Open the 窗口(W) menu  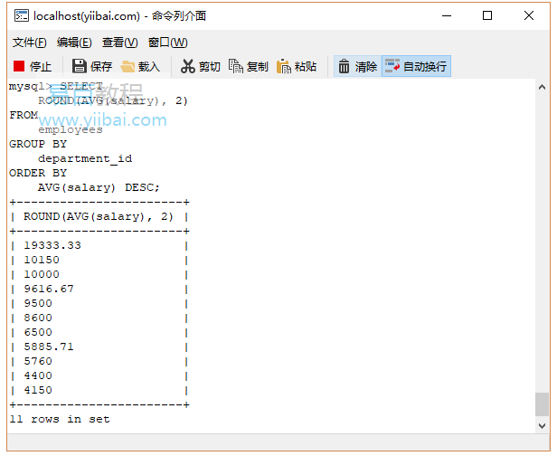[167, 43]
